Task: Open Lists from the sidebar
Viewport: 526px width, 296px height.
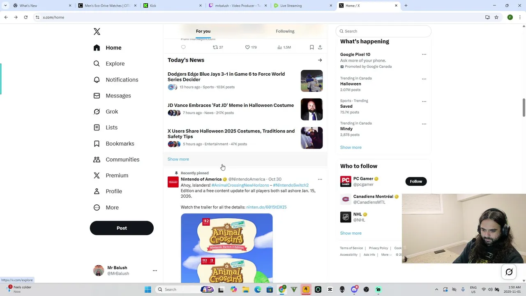Action: (106, 127)
